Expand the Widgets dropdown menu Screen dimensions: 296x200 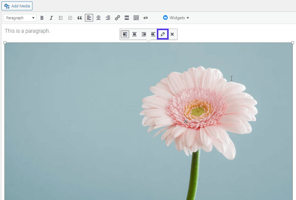176,18
